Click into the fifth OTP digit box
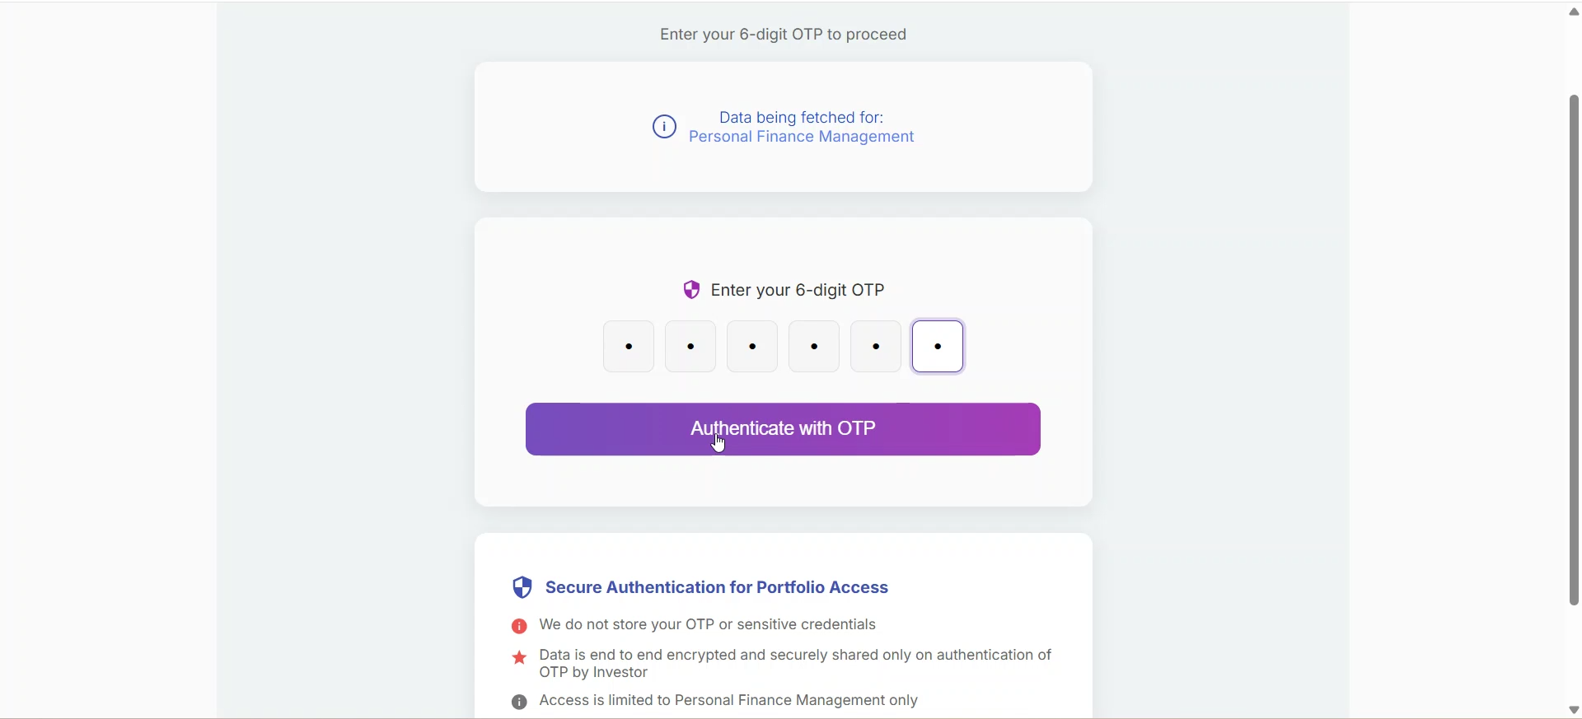Viewport: 1582px width, 719px height. (x=876, y=347)
